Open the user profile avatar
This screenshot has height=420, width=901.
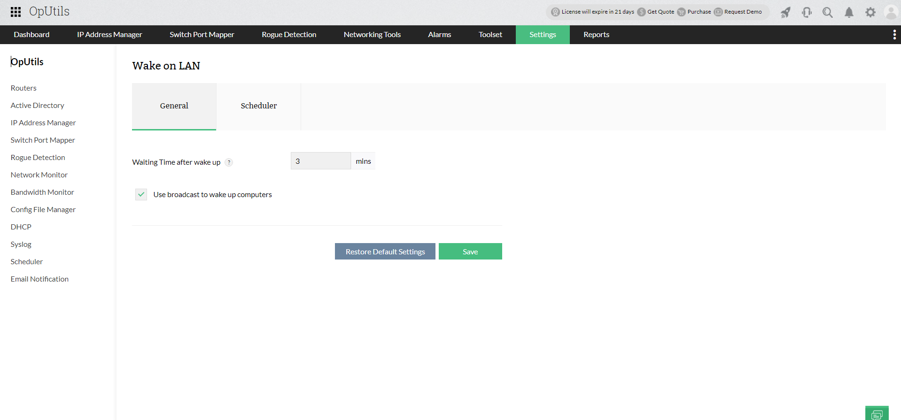891,12
